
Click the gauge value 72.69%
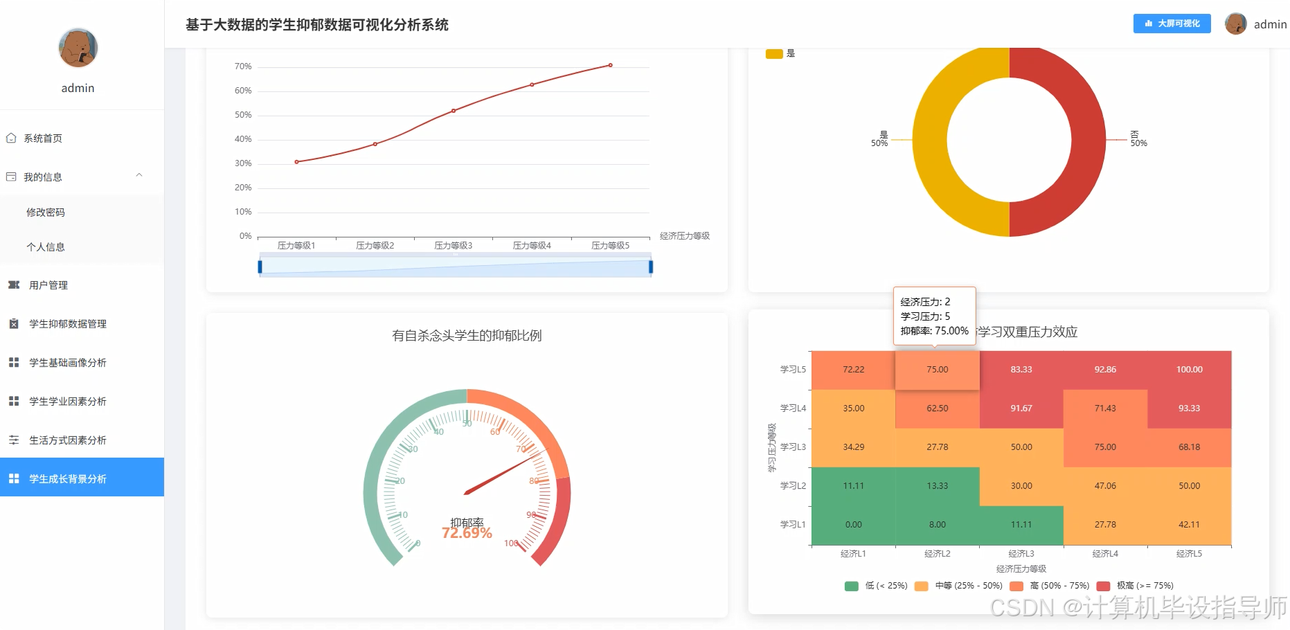[x=467, y=533]
